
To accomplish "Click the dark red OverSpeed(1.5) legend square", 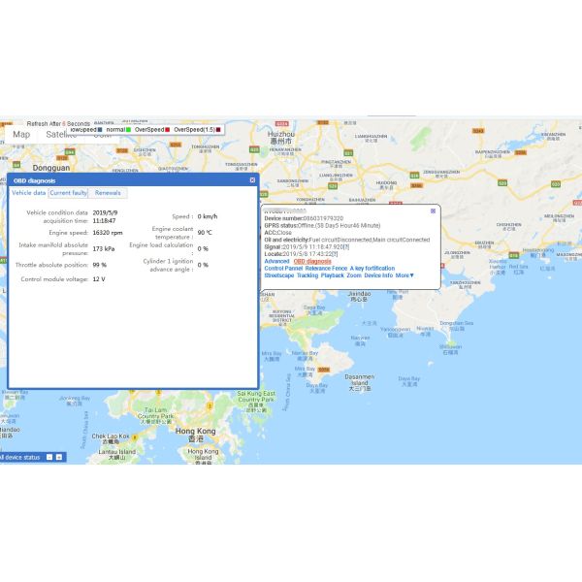I will coord(219,129).
